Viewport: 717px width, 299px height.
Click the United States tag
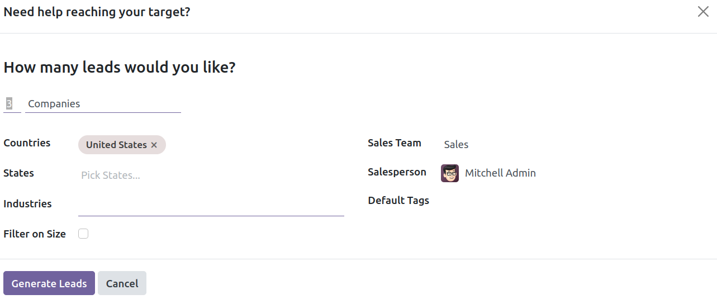click(116, 145)
